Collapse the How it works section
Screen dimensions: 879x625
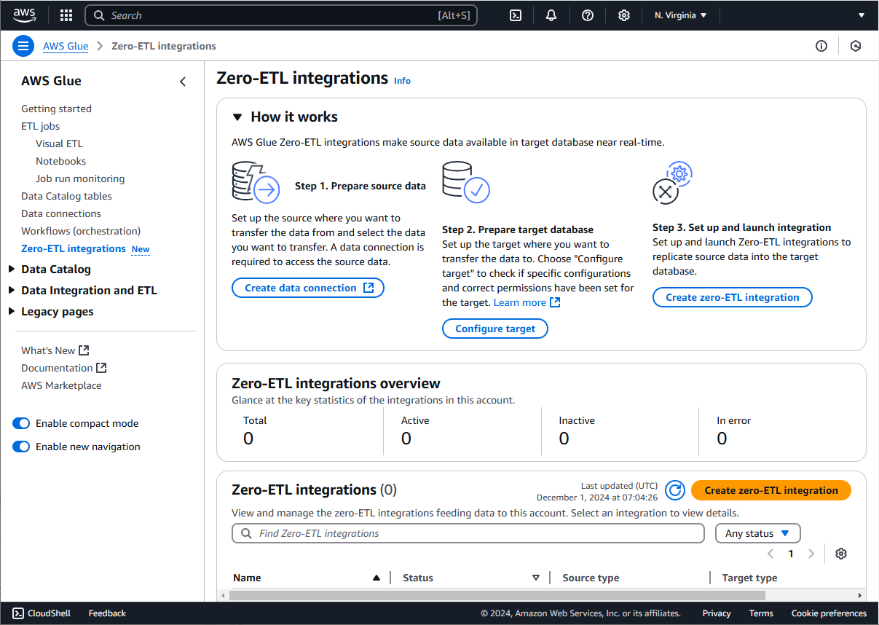237,117
